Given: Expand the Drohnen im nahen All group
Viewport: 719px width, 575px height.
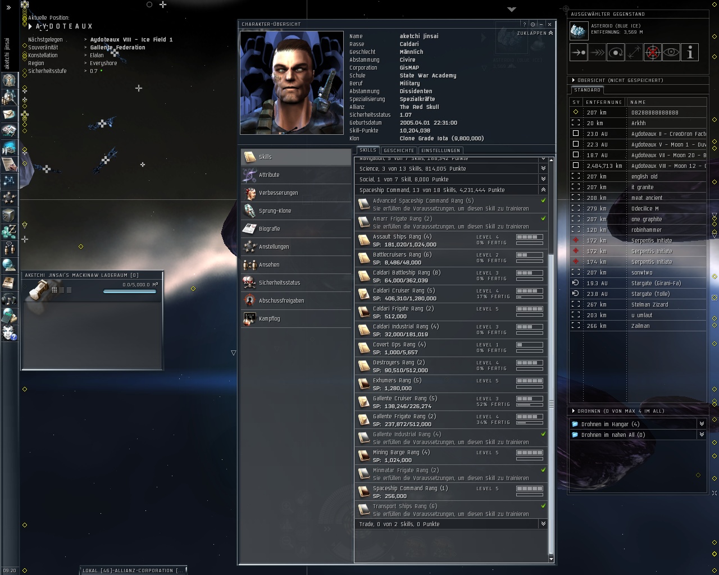Looking at the screenshot, I should coord(702,435).
